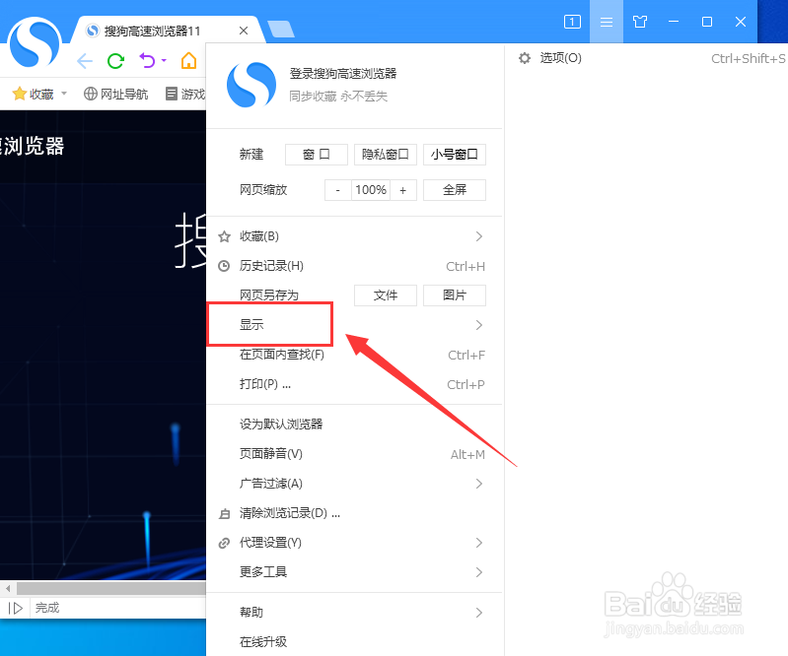Go to homepage via orange home icon

pos(189,61)
